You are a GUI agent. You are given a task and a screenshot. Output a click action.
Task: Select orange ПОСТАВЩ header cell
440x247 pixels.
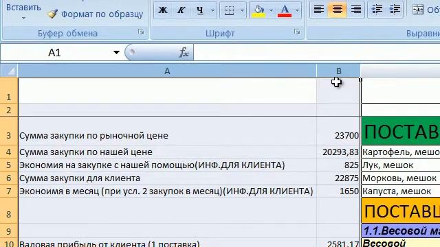(401, 211)
